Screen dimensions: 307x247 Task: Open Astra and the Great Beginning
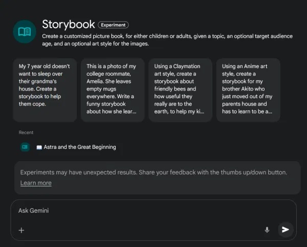(80, 147)
